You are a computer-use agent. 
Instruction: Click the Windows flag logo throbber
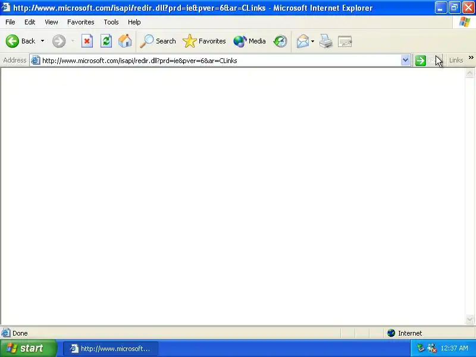465,22
